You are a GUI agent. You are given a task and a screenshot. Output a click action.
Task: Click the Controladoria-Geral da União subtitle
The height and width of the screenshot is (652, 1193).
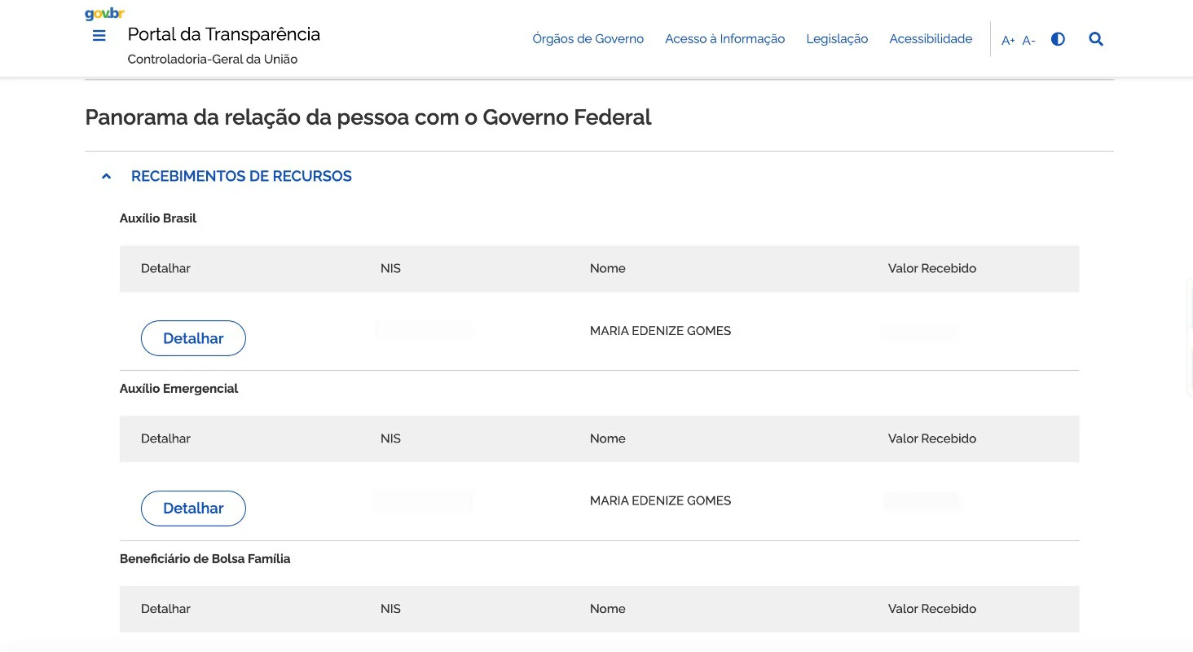pos(213,59)
